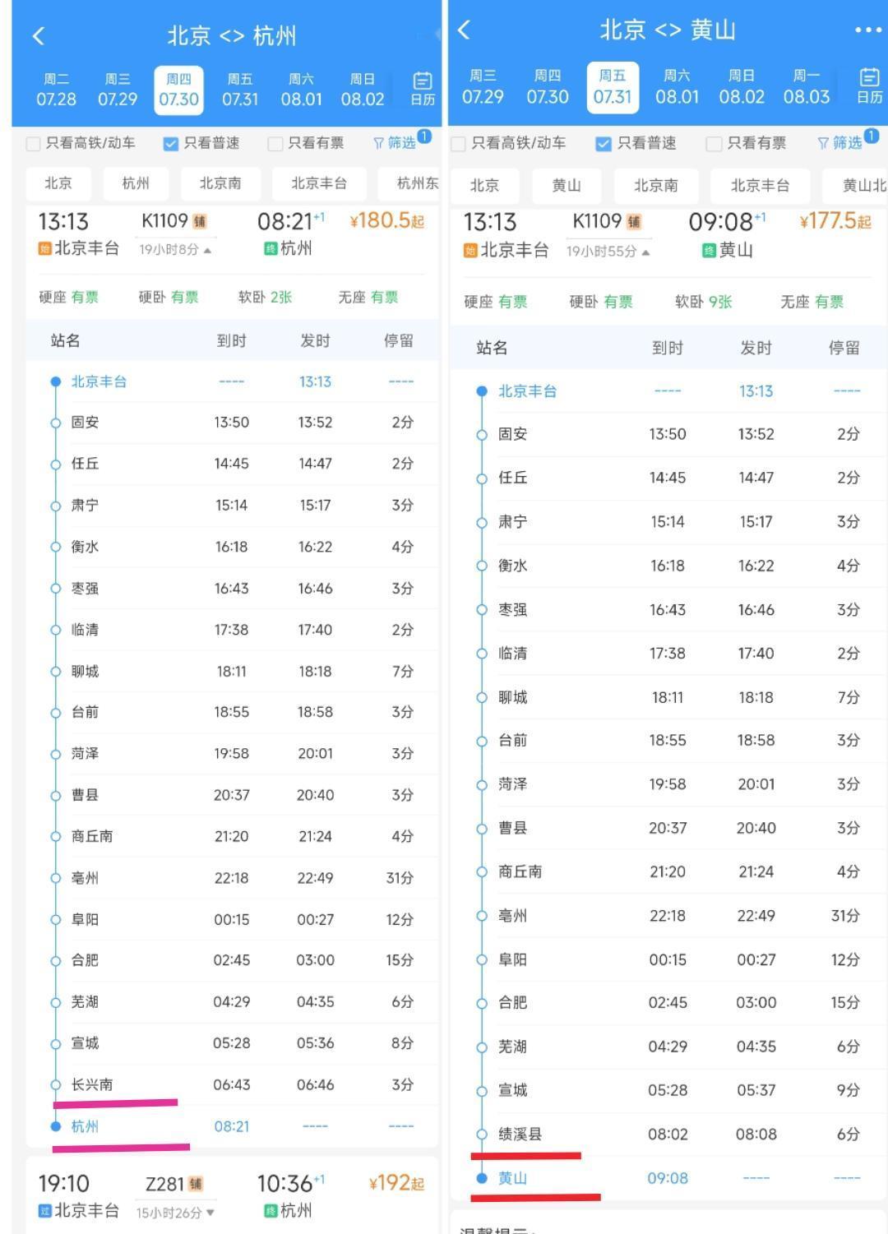Select 软卧 9张 seat option

click(704, 303)
